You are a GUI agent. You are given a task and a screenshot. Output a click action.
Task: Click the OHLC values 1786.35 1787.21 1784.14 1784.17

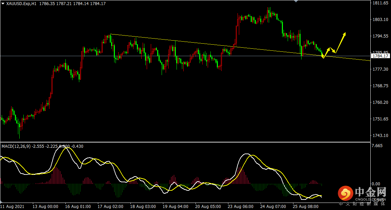(x=72, y=3)
